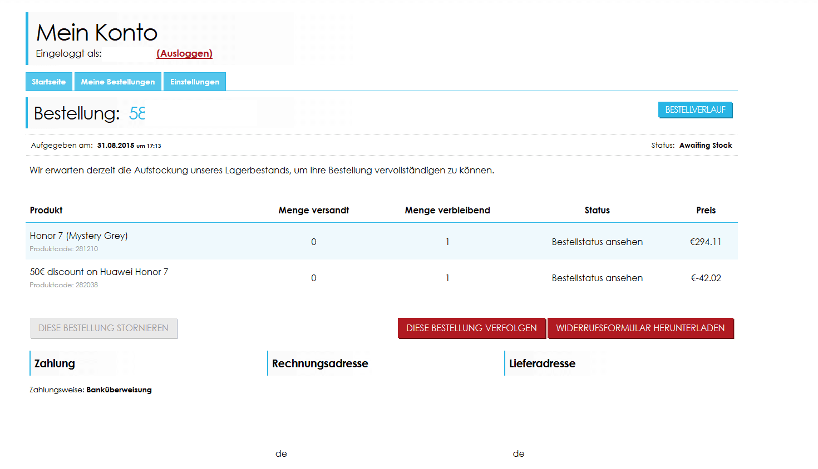Click the Lagerbestand restocking notice text
This screenshot has height=469, width=818.
point(262,170)
